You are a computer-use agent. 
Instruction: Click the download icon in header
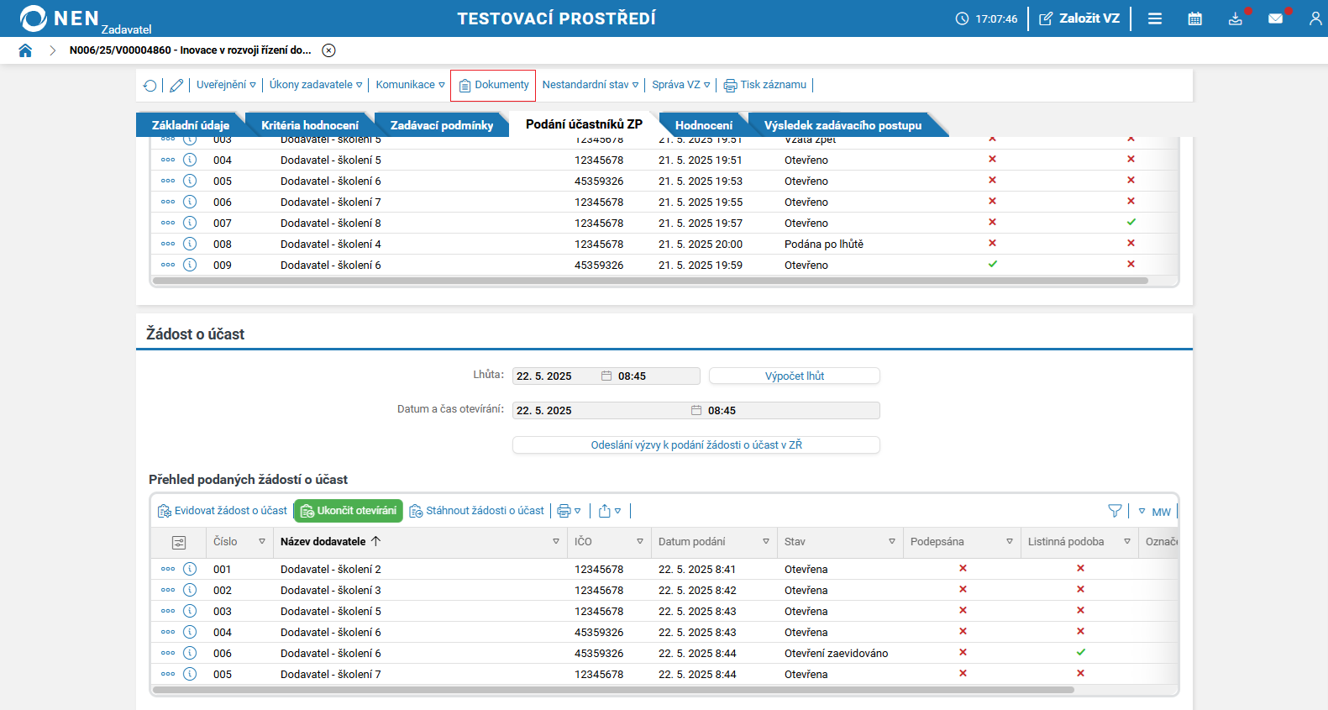tap(1235, 18)
